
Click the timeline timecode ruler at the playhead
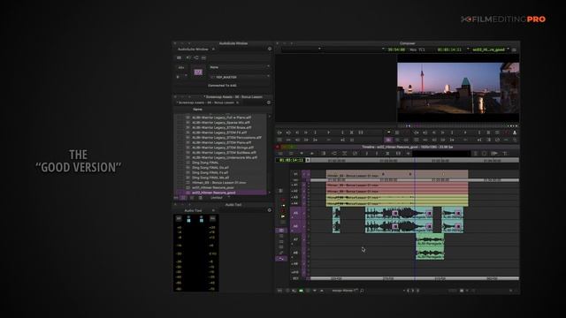tap(415, 160)
